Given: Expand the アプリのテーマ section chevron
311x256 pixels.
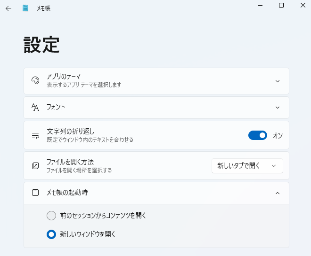Looking at the screenshot, I should coord(278,81).
